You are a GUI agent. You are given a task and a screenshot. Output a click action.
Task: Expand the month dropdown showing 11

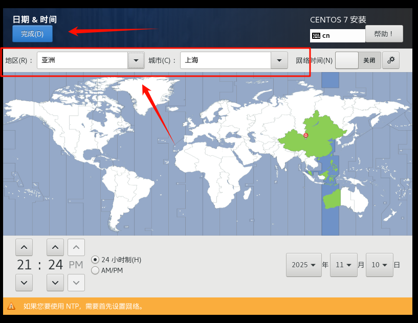344,265
